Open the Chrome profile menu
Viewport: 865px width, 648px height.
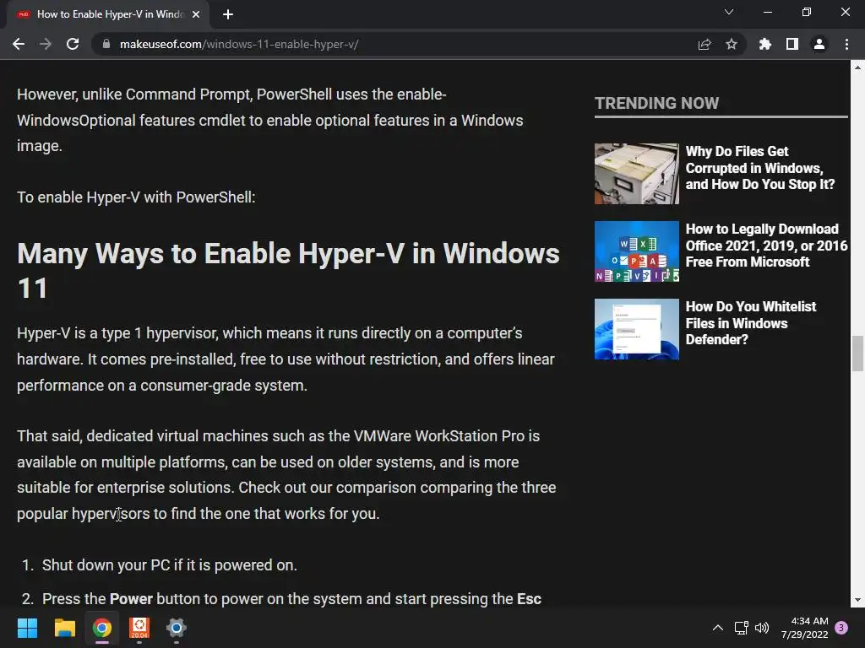819,44
